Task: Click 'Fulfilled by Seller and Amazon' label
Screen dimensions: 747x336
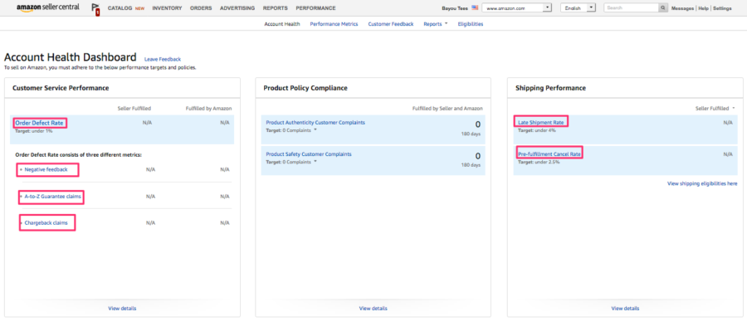Action: click(x=447, y=109)
